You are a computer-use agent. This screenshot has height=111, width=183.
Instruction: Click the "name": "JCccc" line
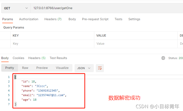[35, 86]
